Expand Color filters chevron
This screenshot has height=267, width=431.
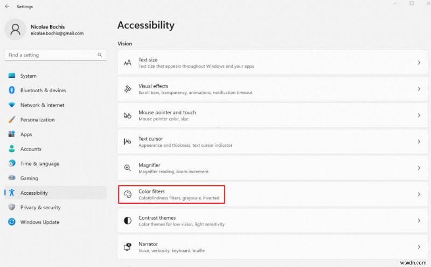click(419, 194)
